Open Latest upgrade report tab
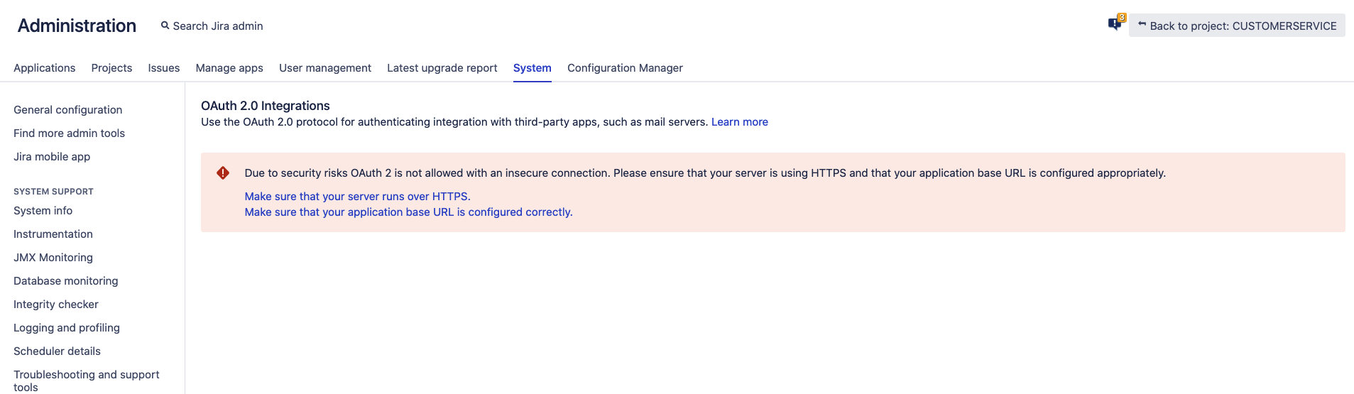 [442, 67]
